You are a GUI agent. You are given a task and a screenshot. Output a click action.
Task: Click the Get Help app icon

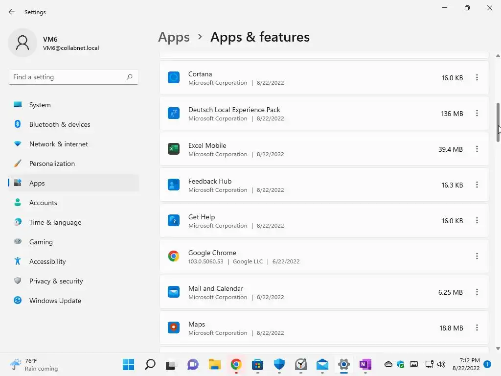(x=174, y=221)
